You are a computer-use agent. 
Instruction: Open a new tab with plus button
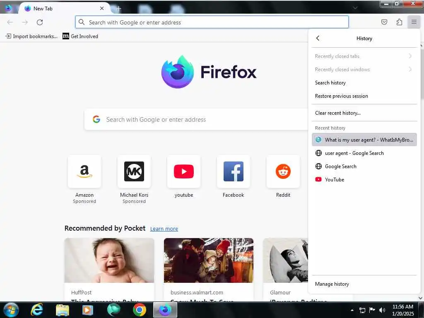coord(118,8)
